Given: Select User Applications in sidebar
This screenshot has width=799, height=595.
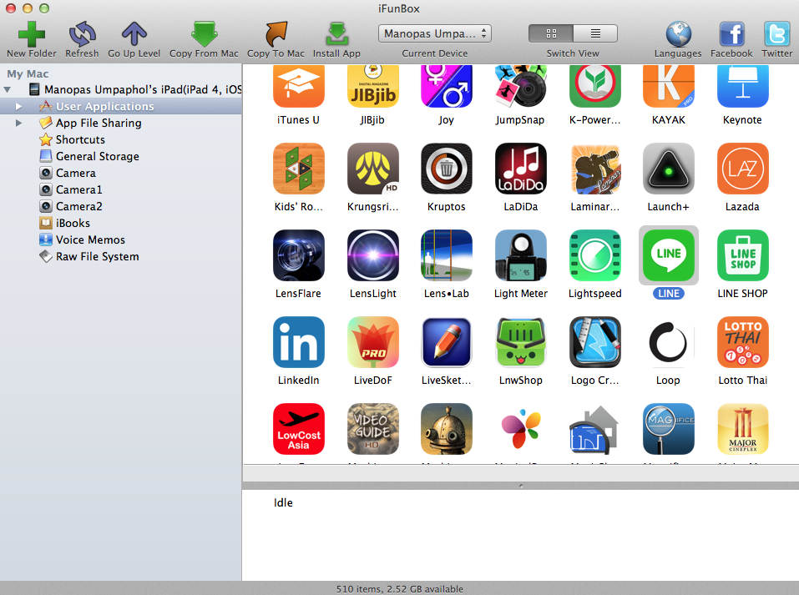Looking at the screenshot, I should 105,107.
